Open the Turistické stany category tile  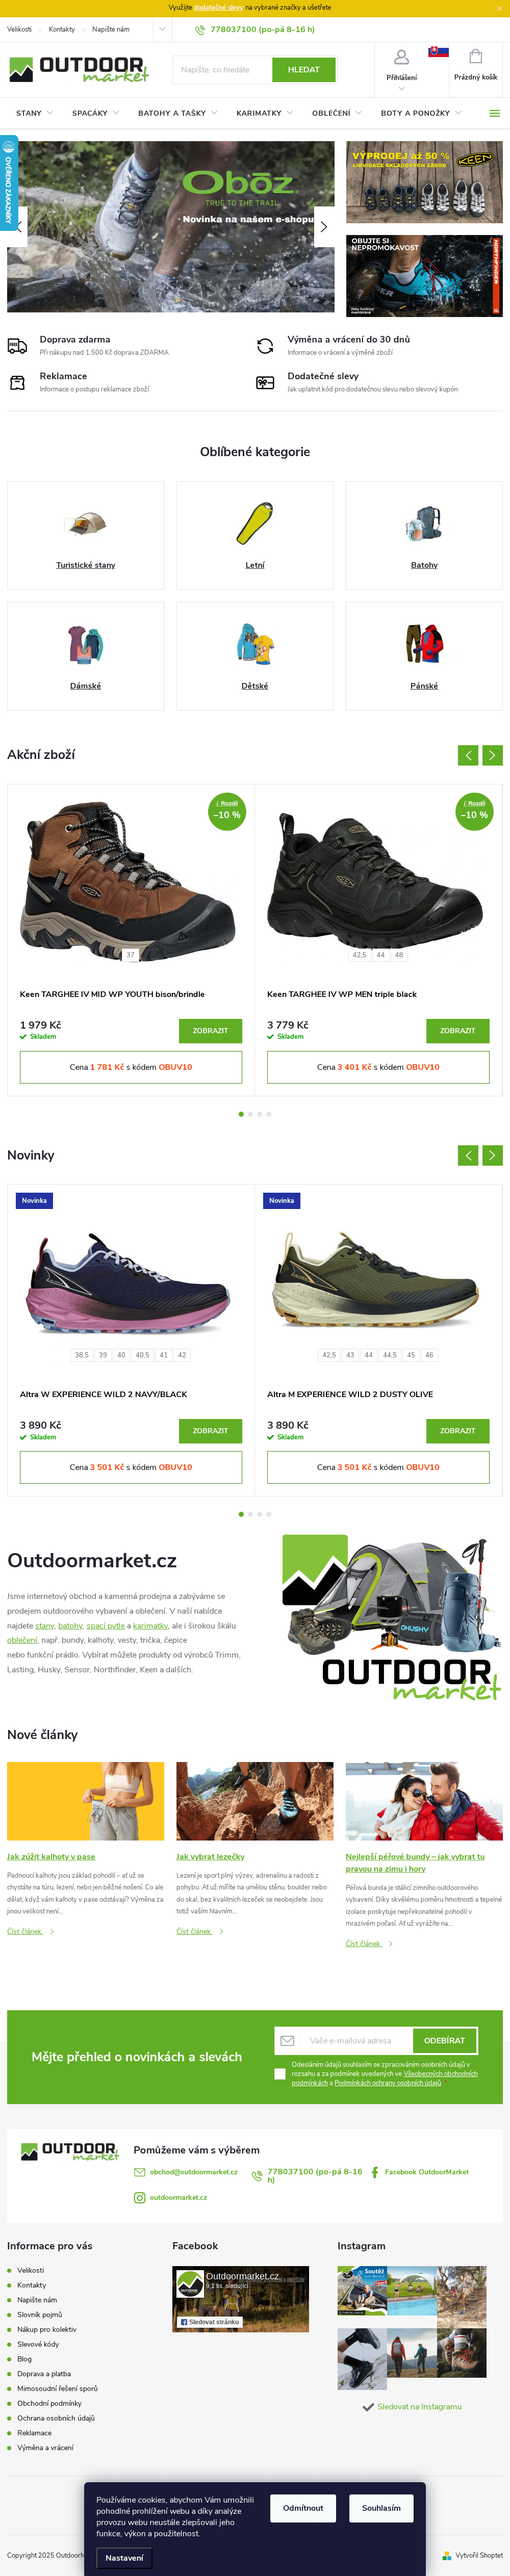(x=86, y=535)
